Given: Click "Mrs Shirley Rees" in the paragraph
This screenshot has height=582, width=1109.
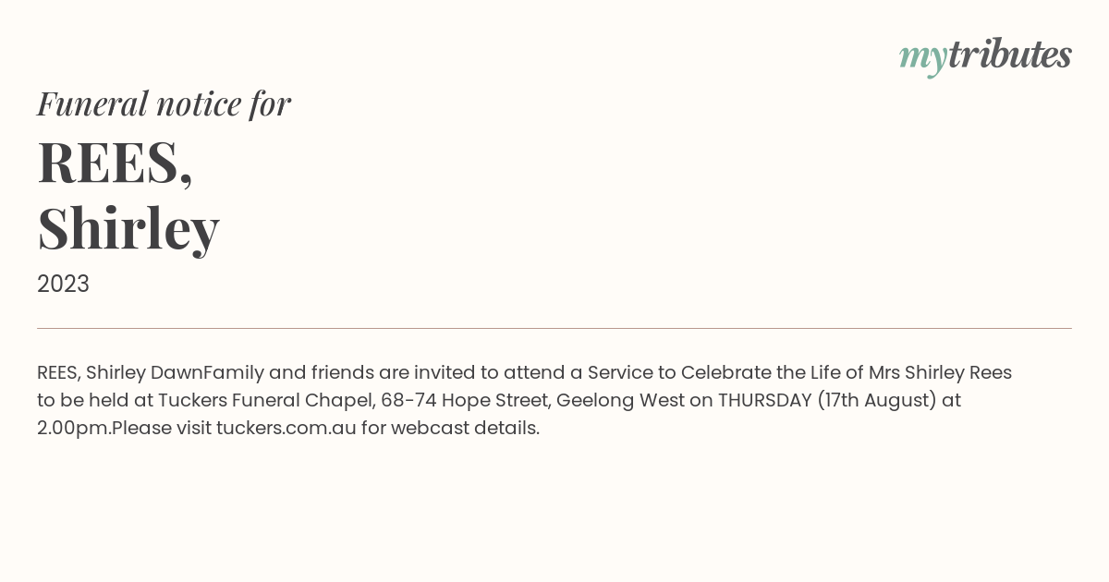Looking at the screenshot, I should point(940,373).
